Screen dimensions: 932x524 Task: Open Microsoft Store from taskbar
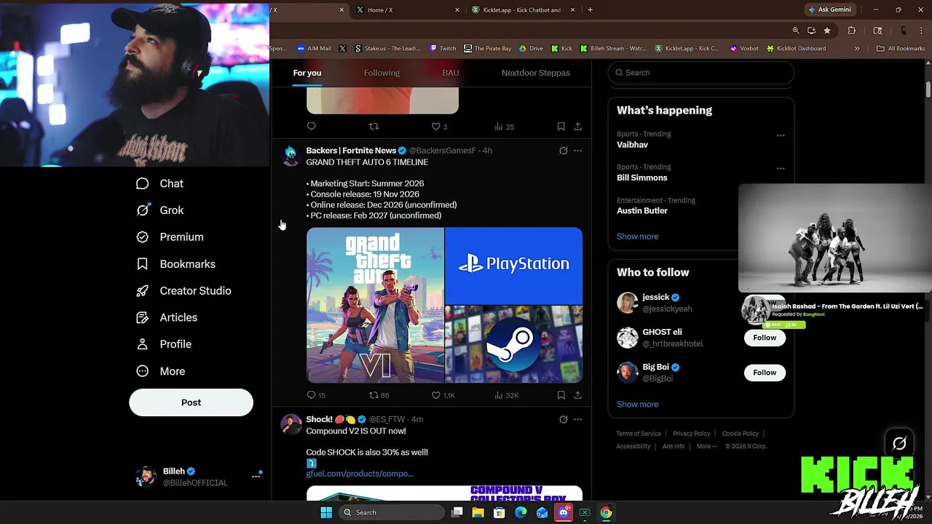(x=499, y=512)
